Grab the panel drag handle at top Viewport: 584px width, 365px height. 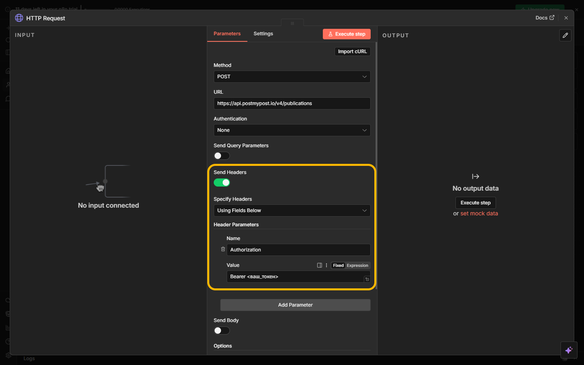pos(292,23)
